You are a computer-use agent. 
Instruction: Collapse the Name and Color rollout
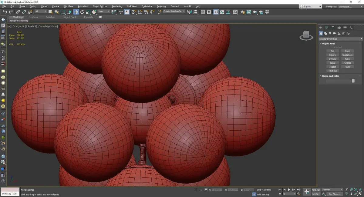point(330,76)
